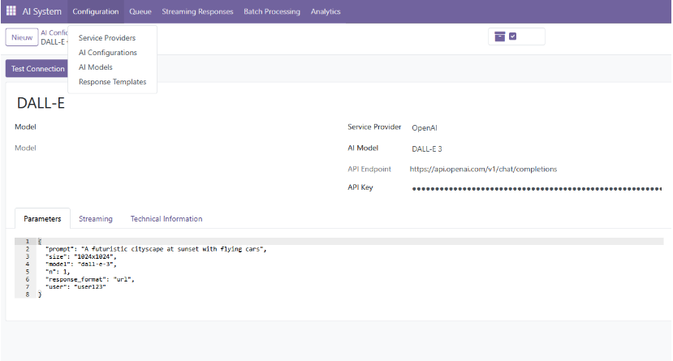Open the apps grid menu icon
Image resolution: width=673 pixels, height=361 pixels.
11,11
